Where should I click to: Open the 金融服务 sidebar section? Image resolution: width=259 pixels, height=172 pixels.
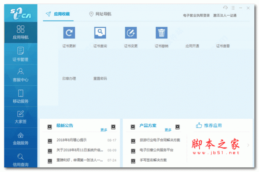click(x=21, y=138)
